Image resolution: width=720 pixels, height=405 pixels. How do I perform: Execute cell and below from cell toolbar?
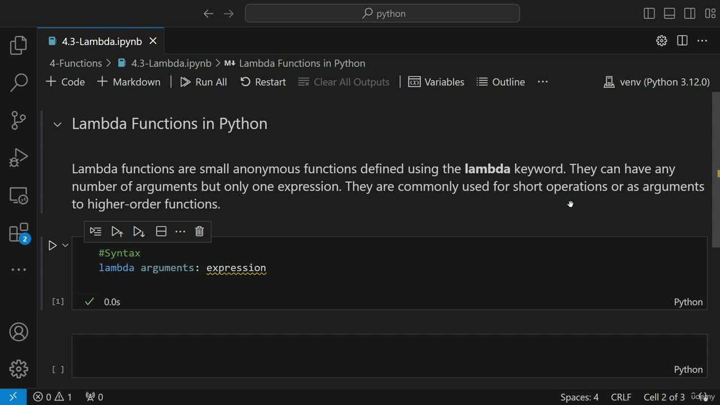(139, 231)
